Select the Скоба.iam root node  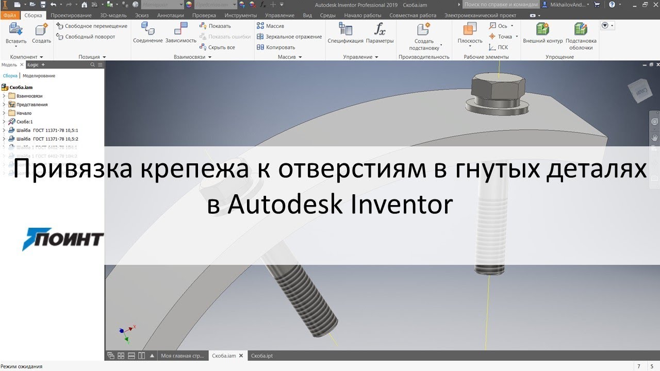[x=18, y=88]
